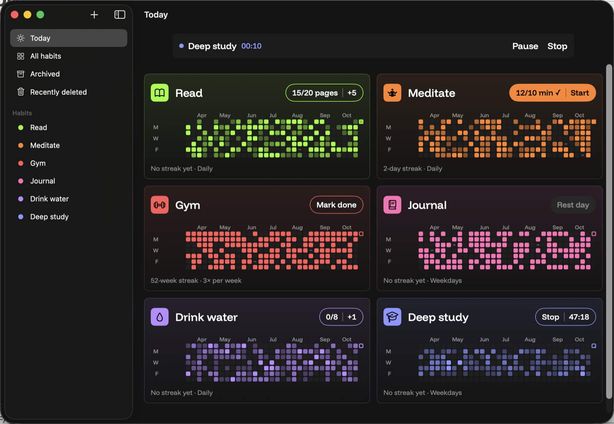Toggle the sidebar panel icon
This screenshot has width=614, height=424.
pyautogui.click(x=120, y=15)
